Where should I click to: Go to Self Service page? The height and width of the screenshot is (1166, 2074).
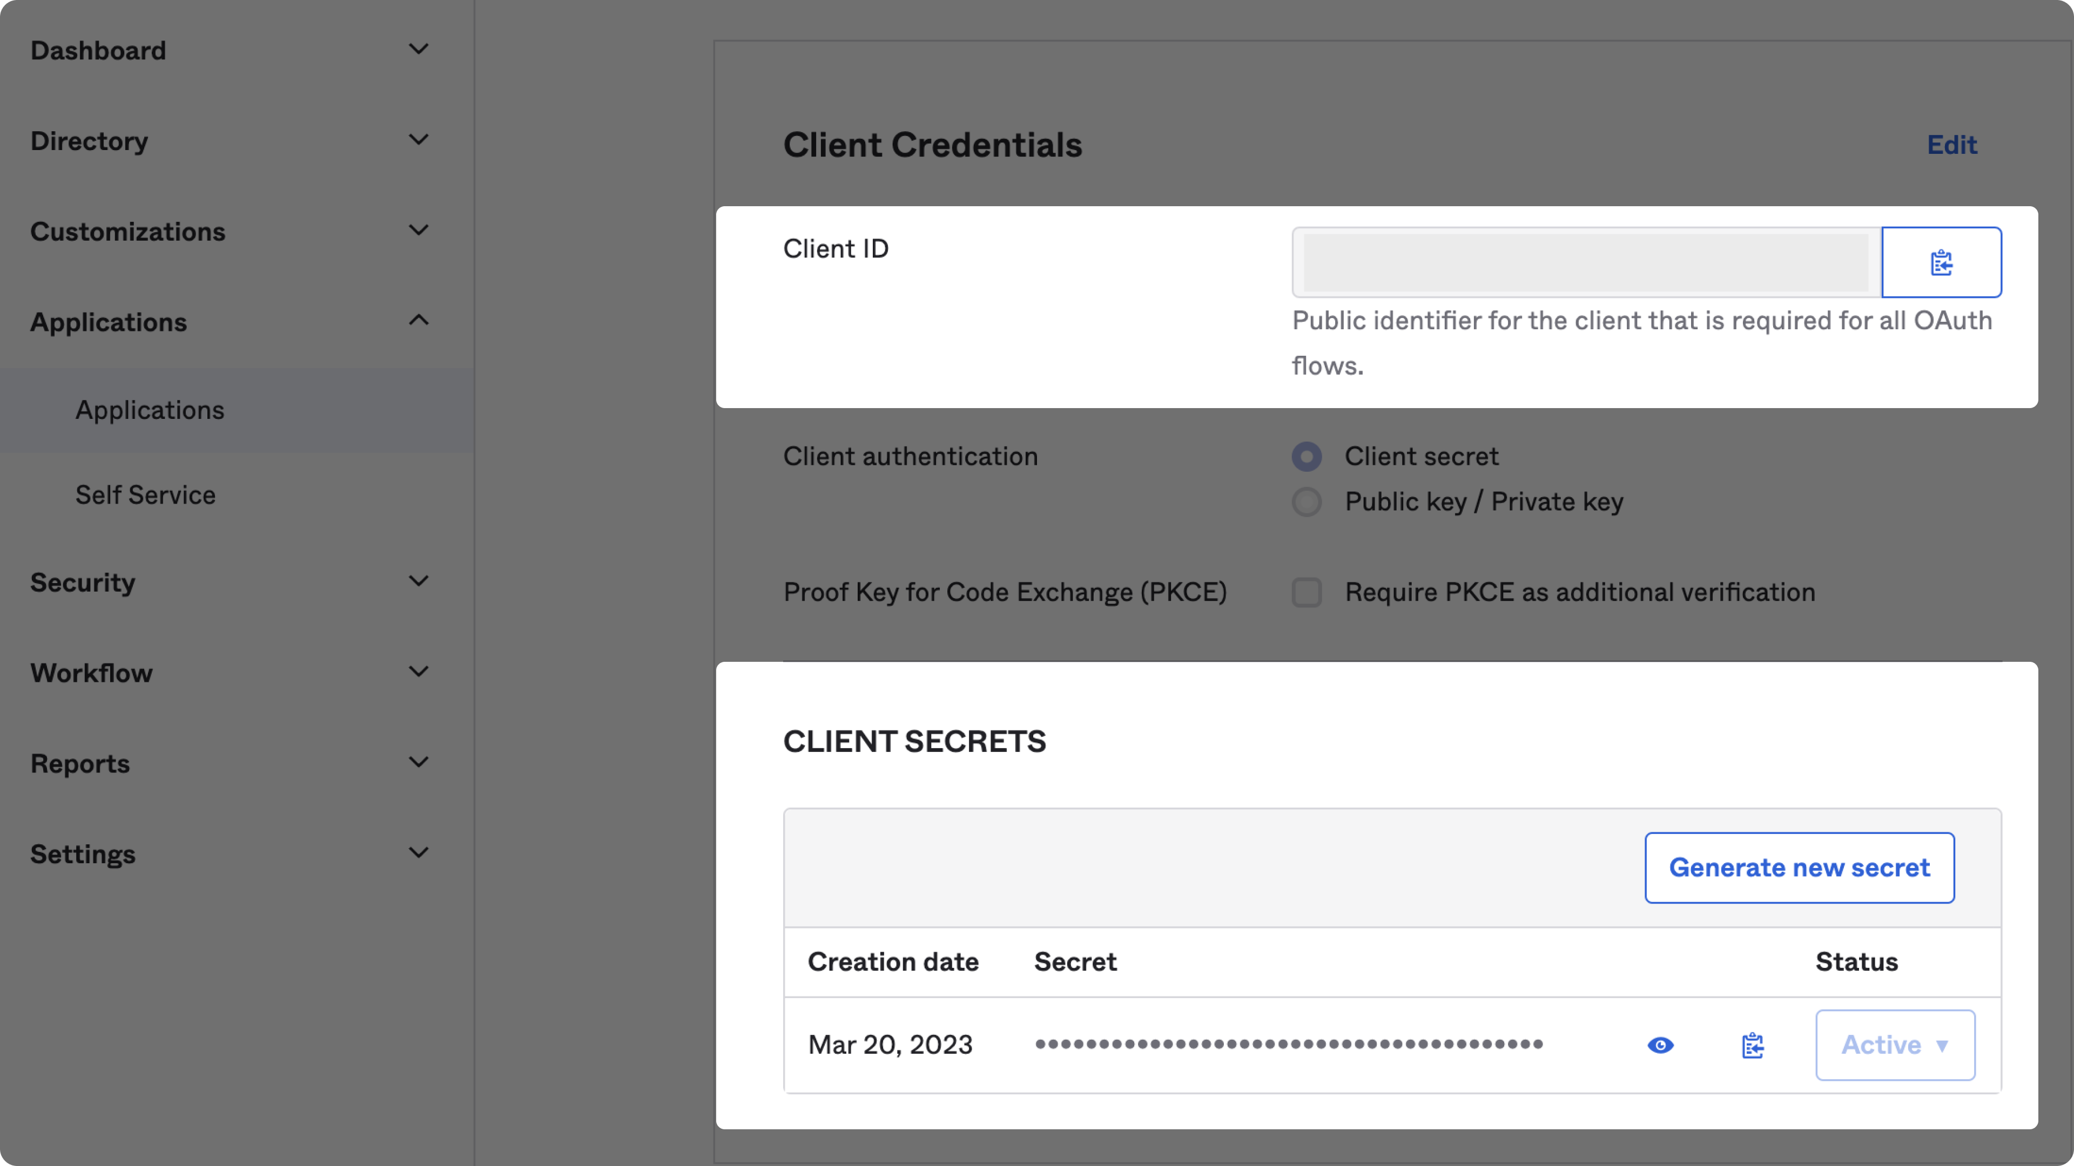pos(146,495)
